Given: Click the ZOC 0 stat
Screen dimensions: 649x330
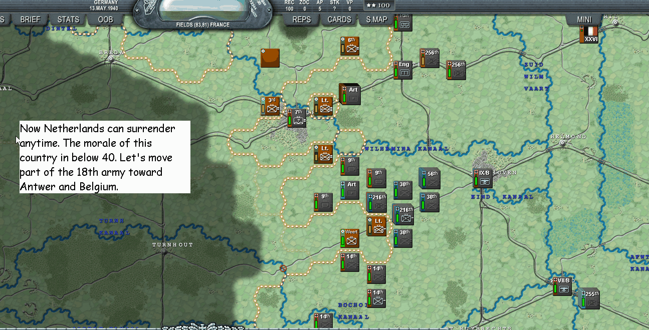Looking at the screenshot, I should [x=304, y=5].
